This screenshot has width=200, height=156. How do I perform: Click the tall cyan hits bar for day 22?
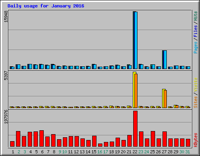(x=136, y=40)
